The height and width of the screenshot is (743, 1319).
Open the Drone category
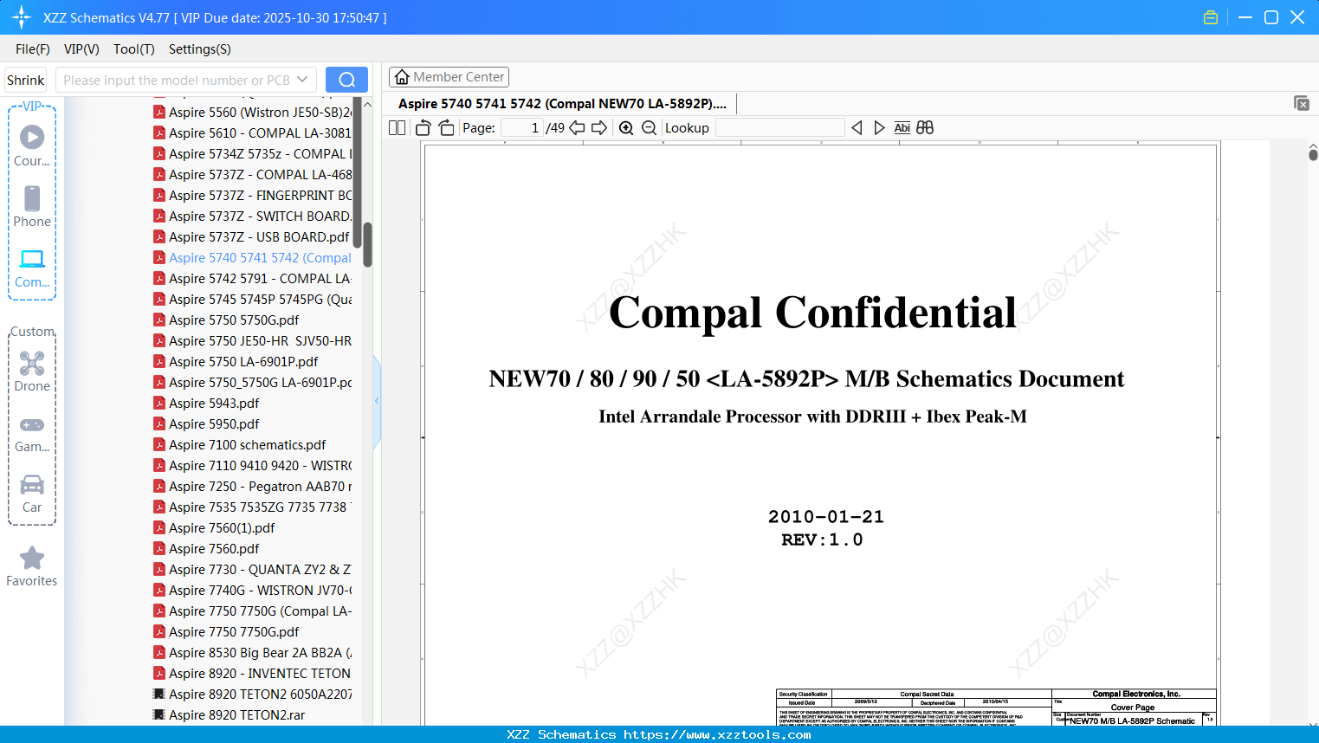tap(32, 371)
